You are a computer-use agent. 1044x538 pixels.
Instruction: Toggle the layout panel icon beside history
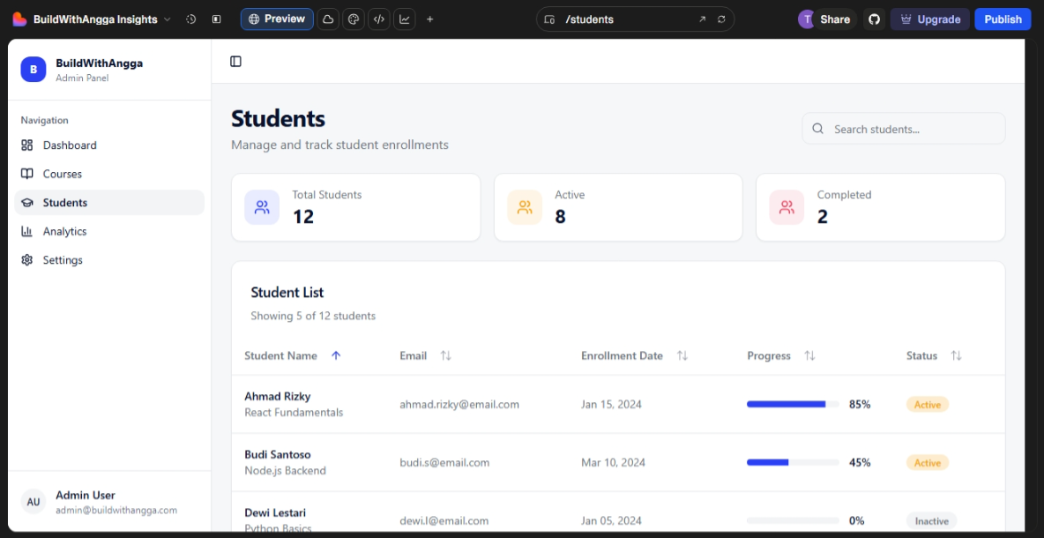216,19
